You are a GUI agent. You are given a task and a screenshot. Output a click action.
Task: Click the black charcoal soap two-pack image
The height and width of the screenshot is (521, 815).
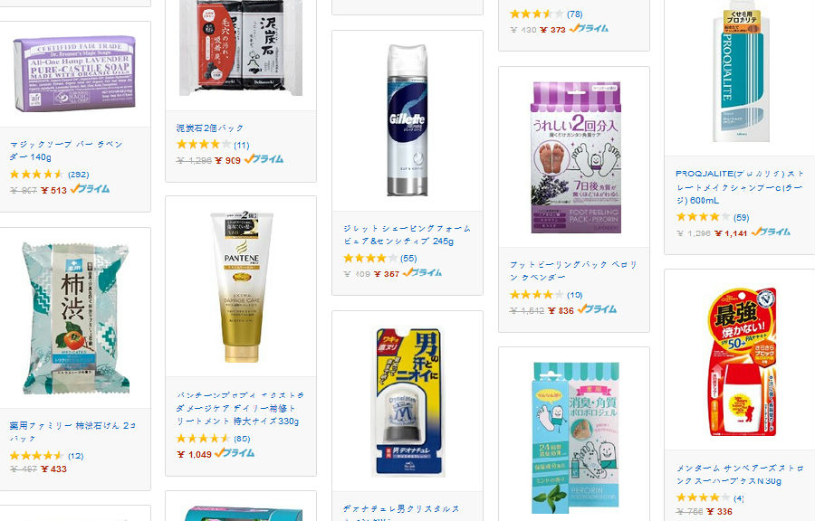[x=241, y=48]
